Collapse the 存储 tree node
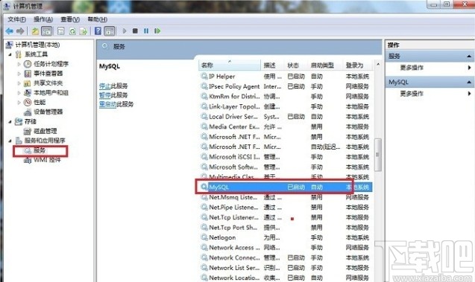This screenshot has height=282, width=475. pos(10,121)
